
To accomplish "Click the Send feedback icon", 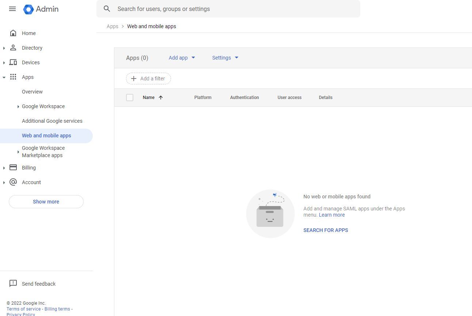I will (x=13, y=283).
